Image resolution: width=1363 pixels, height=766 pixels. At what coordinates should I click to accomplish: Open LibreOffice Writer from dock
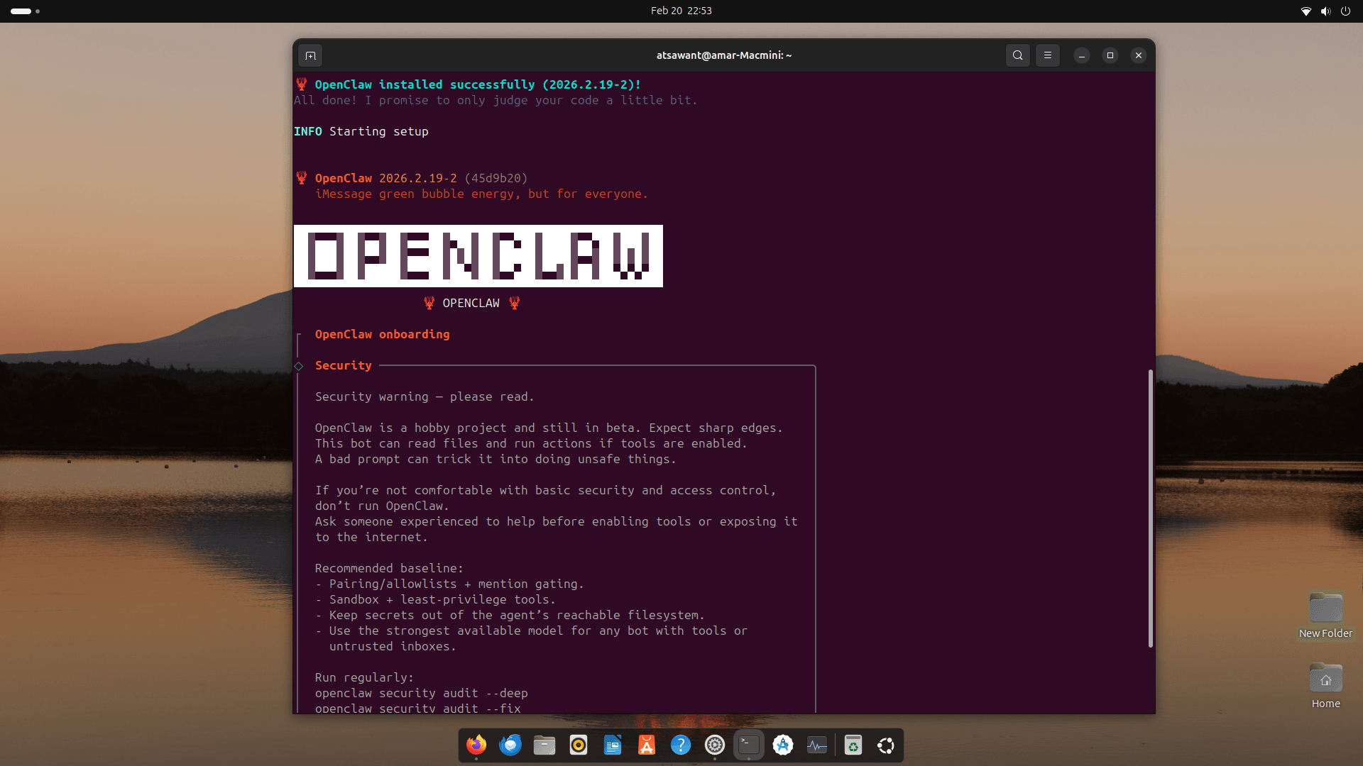pos(613,745)
